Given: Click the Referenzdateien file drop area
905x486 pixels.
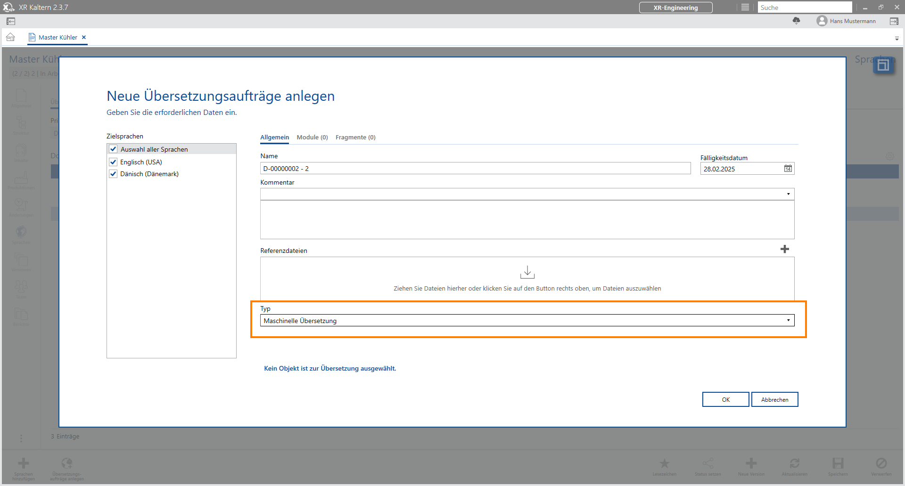Looking at the screenshot, I should (x=527, y=278).
